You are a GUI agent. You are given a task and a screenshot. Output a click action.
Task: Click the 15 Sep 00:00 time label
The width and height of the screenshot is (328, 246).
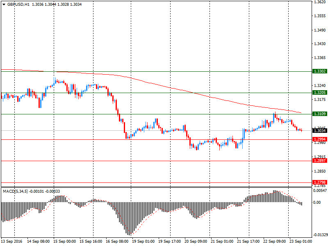pos(65,241)
